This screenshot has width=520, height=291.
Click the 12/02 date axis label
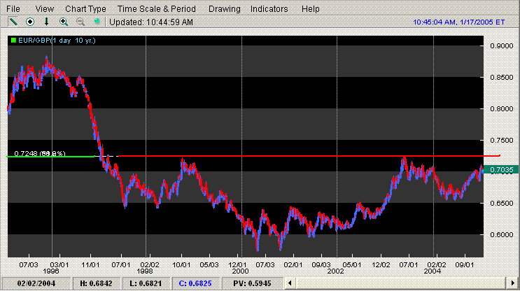coord(381,265)
